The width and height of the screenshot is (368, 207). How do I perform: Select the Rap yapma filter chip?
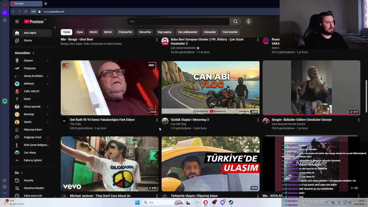coord(164,32)
